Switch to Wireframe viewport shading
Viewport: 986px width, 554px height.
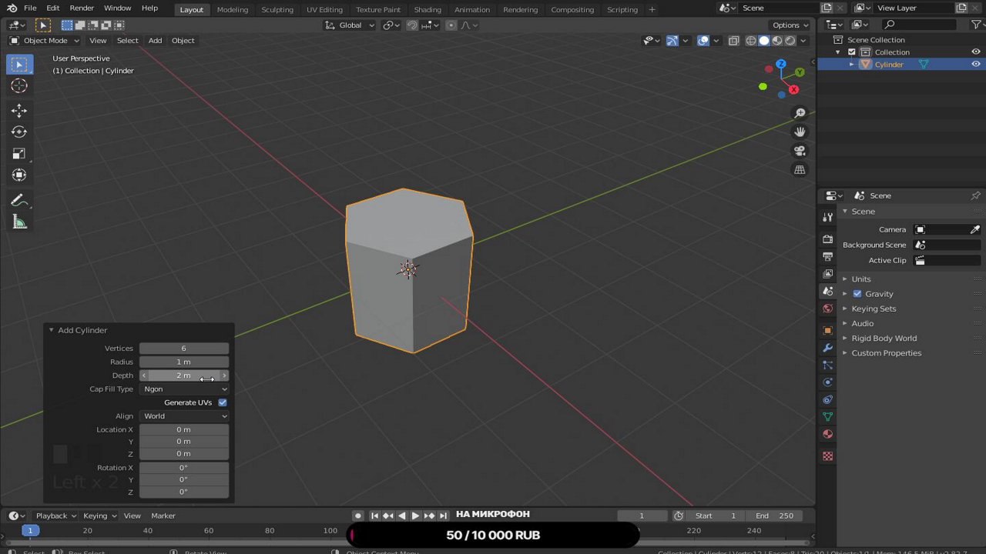(751, 41)
